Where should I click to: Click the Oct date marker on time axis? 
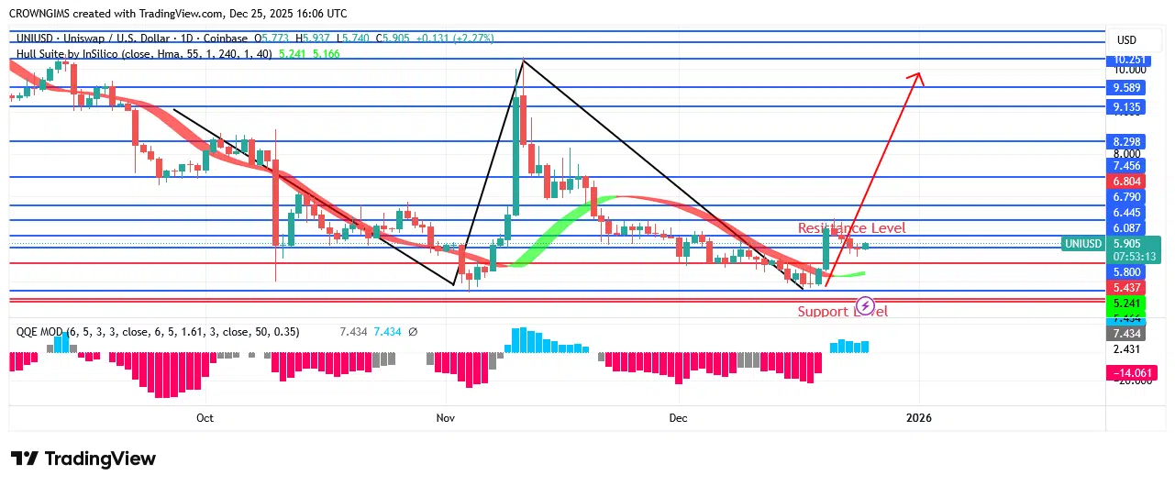coord(205,417)
